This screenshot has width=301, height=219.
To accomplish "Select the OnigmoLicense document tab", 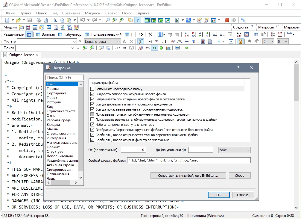I will [x=22, y=55].
